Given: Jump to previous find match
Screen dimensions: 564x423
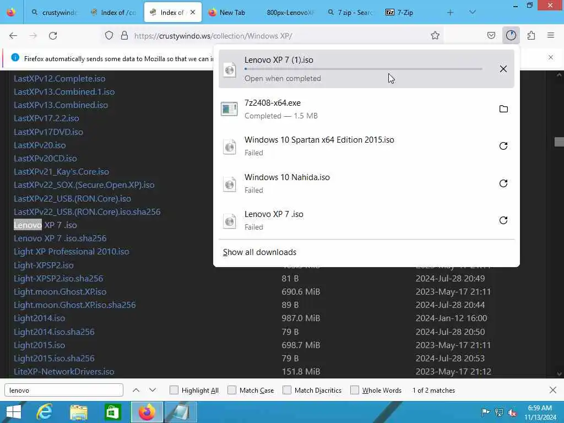Looking at the screenshot, I should (x=136, y=390).
